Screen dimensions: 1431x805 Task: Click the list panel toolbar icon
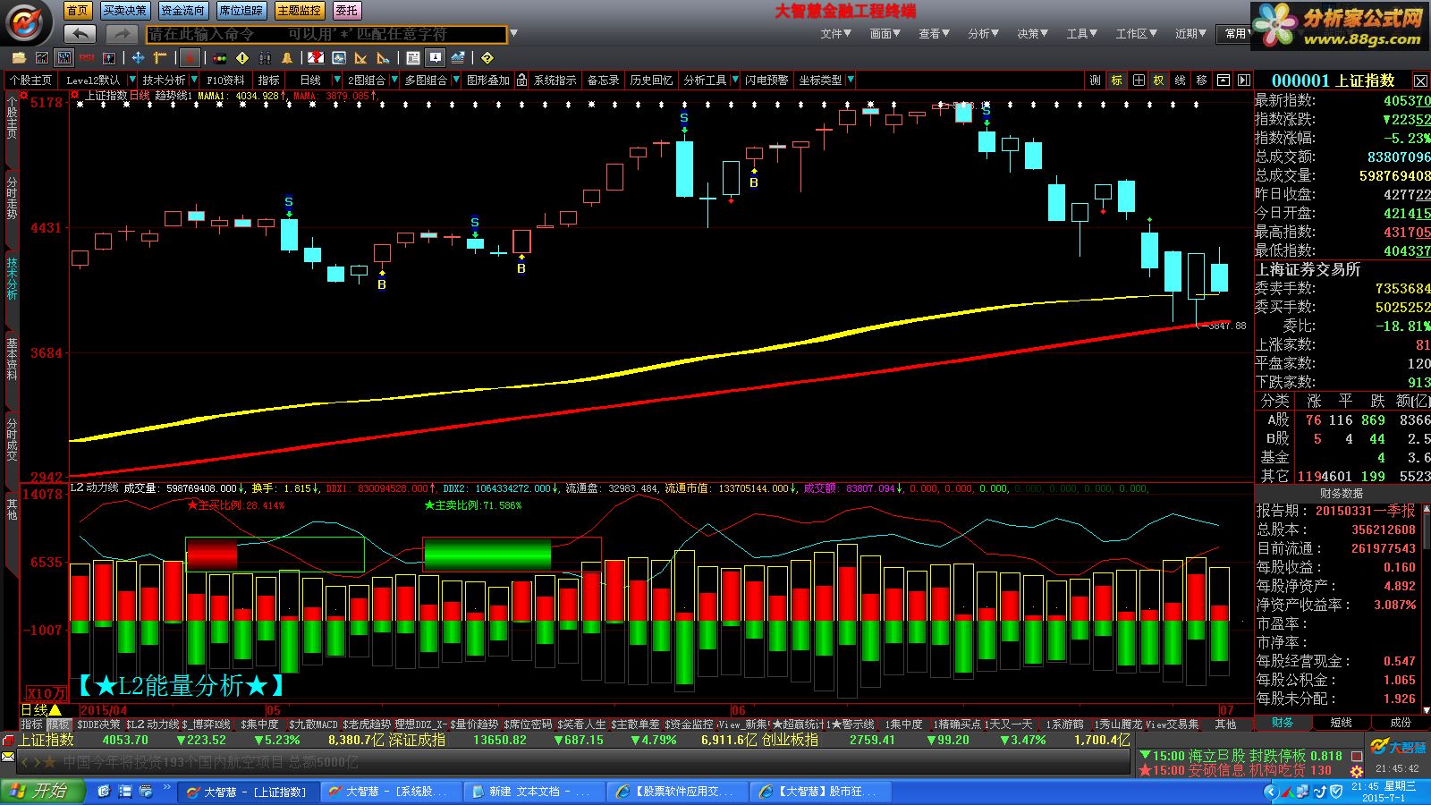click(x=413, y=58)
